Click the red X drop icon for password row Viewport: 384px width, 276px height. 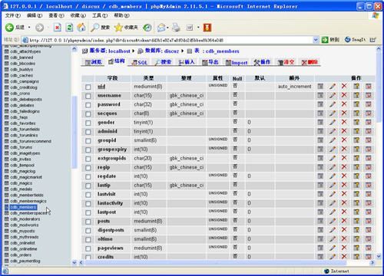(344, 104)
